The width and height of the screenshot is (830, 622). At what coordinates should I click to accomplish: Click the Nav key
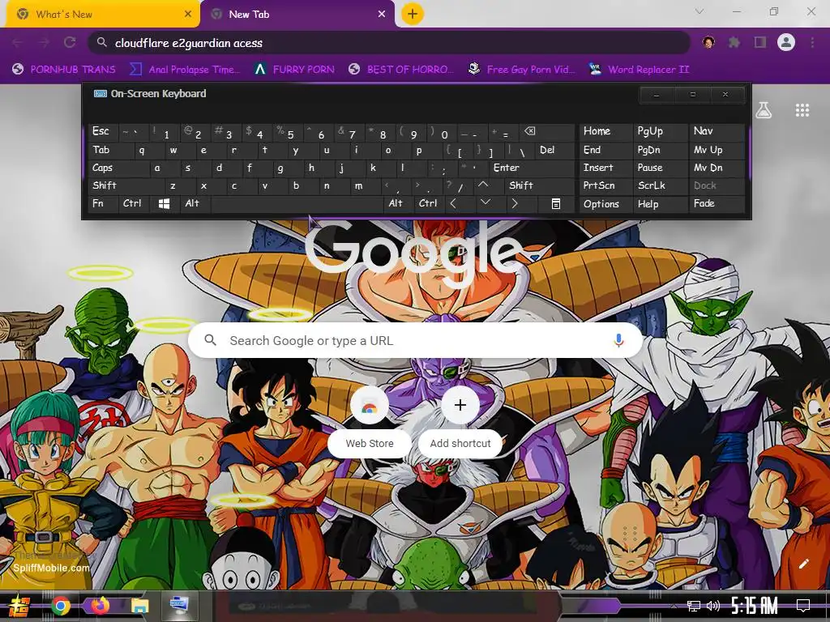click(x=717, y=131)
